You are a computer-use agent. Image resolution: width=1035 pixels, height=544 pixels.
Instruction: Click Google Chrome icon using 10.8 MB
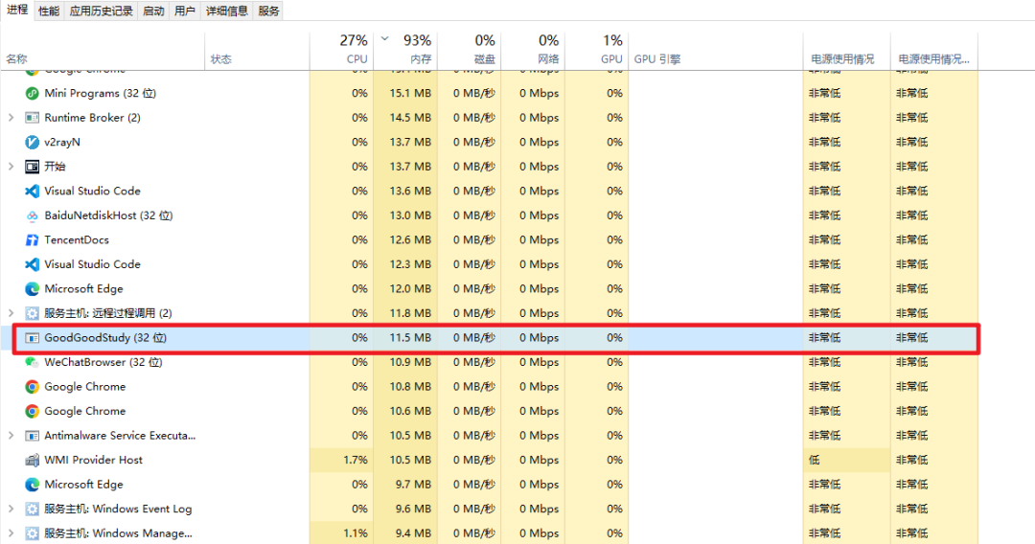(x=32, y=386)
